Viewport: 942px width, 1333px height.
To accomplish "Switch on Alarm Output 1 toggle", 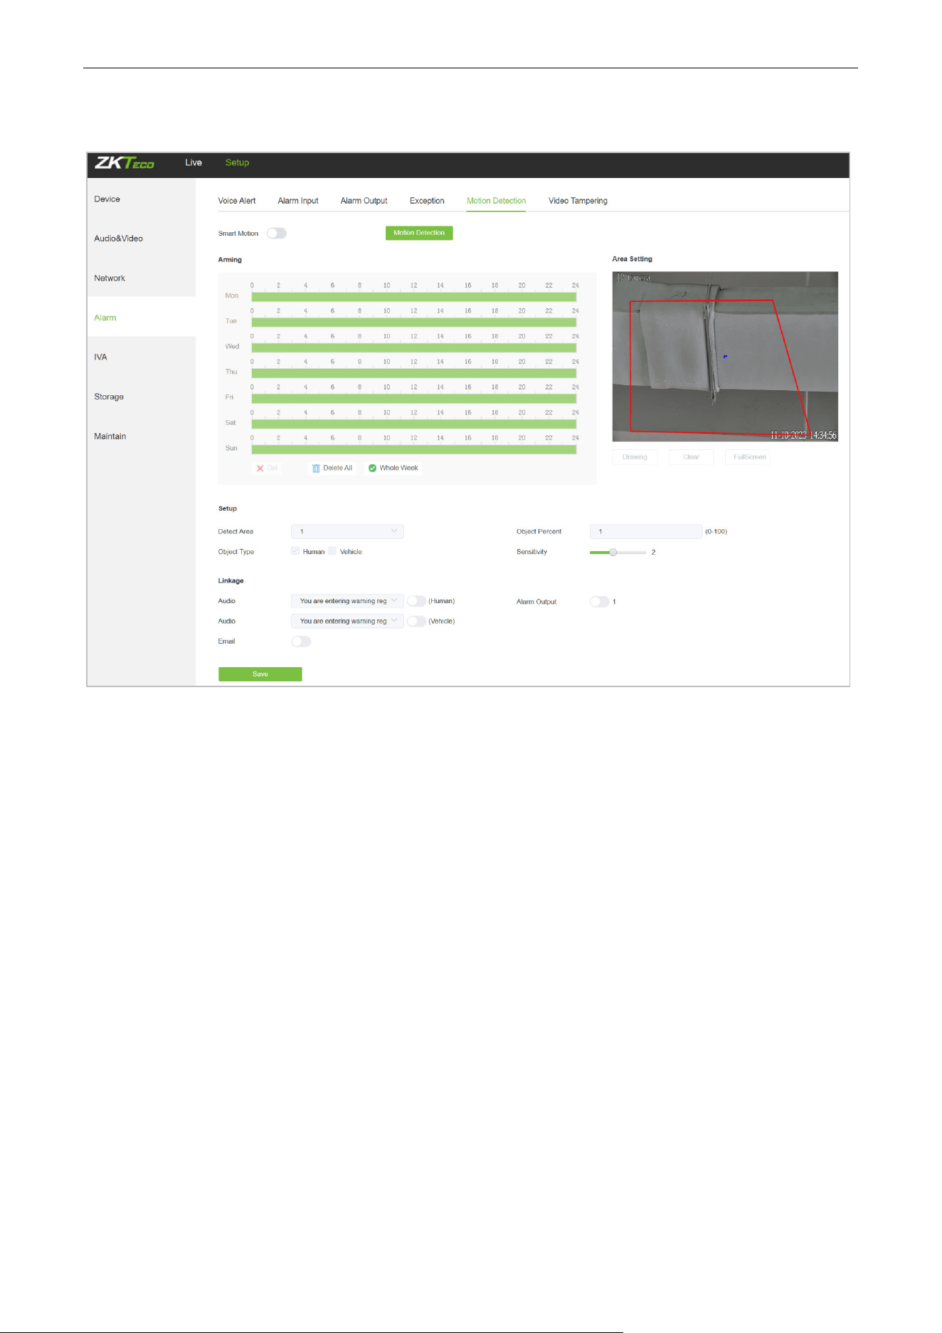I will (600, 602).
